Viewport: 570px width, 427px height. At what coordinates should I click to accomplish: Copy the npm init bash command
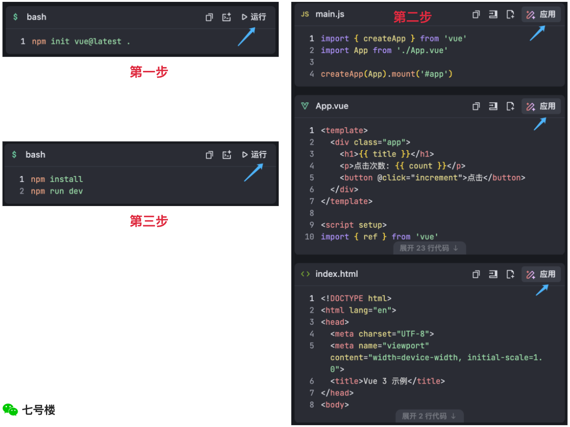pos(209,17)
